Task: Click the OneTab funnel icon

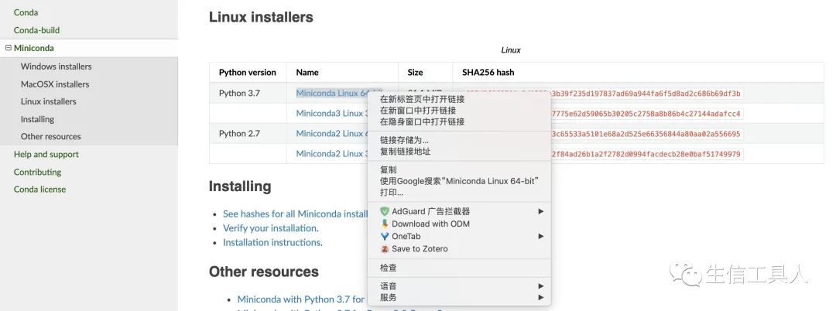Action: 385,237
